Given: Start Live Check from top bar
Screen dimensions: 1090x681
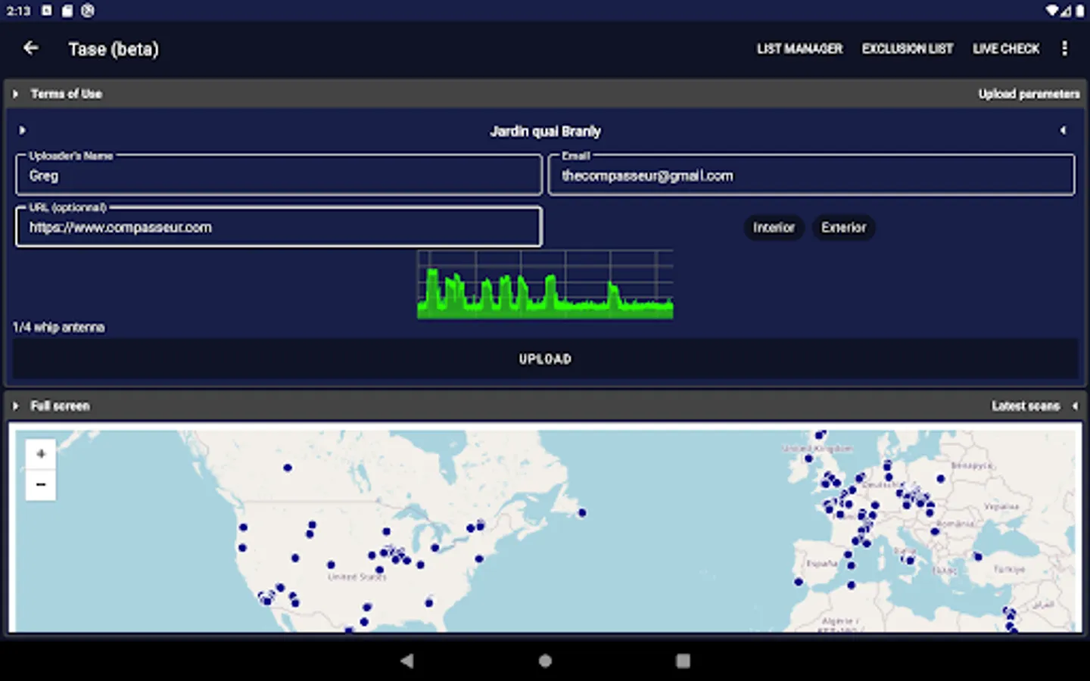Looking at the screenshot, I should 1006,48.
